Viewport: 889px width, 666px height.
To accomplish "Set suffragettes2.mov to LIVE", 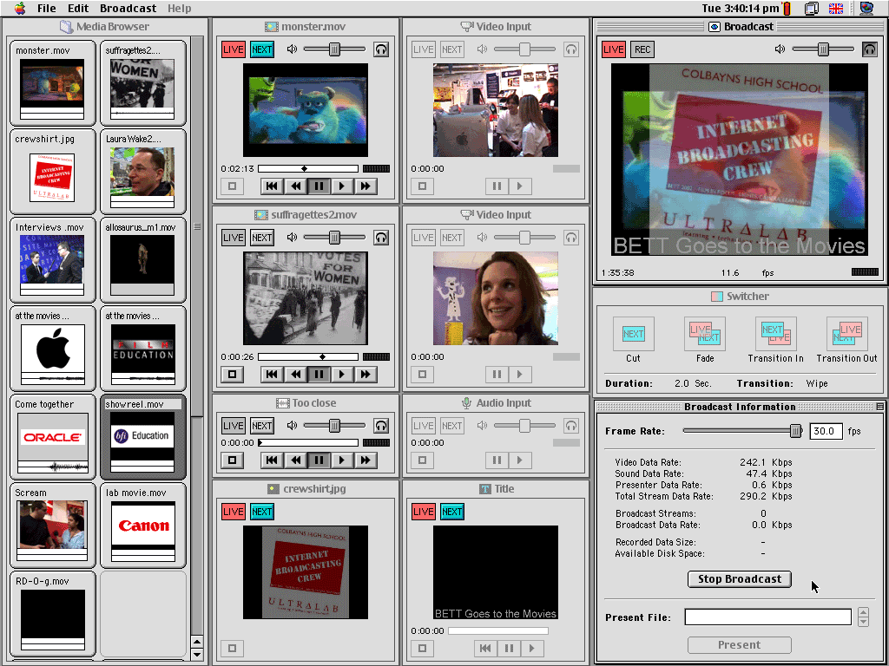I will 233,238.
